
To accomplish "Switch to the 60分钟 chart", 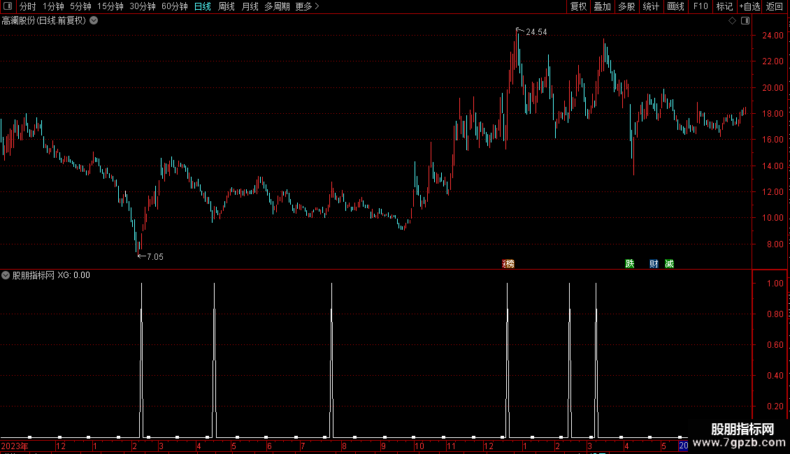I will click(x=174, y=6).
